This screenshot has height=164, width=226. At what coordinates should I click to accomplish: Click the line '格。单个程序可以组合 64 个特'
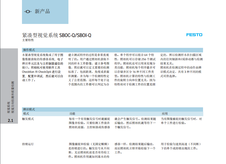click(x=134, y=55)
